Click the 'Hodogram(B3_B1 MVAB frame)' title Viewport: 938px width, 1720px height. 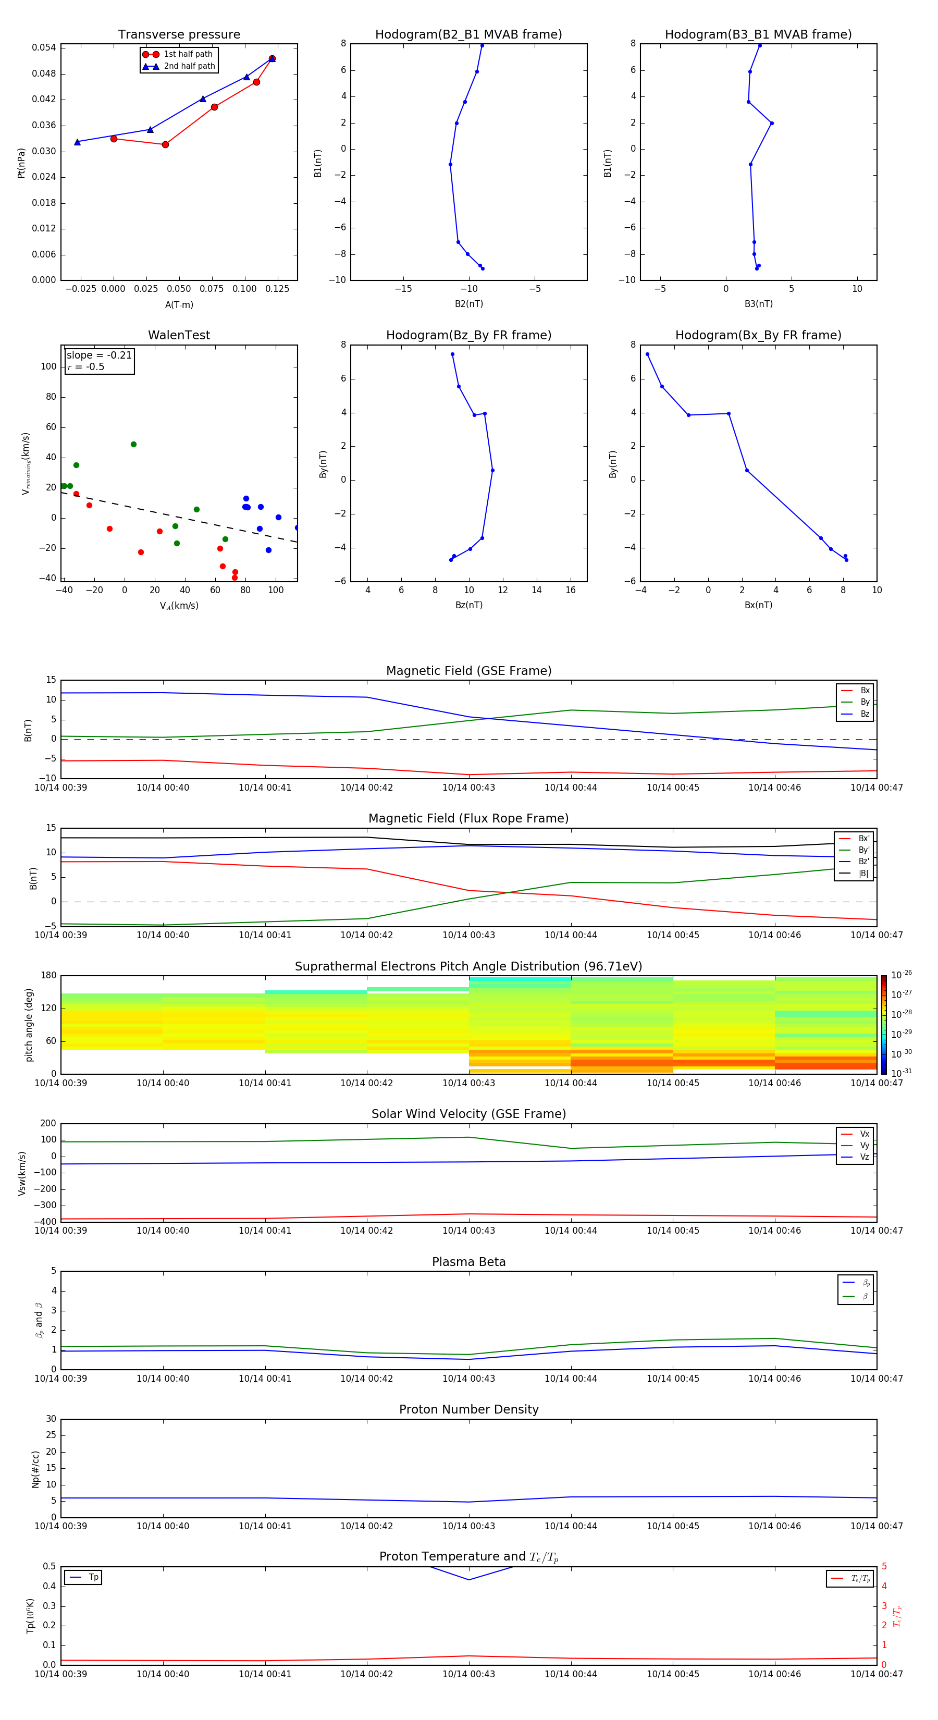point(758,34)
